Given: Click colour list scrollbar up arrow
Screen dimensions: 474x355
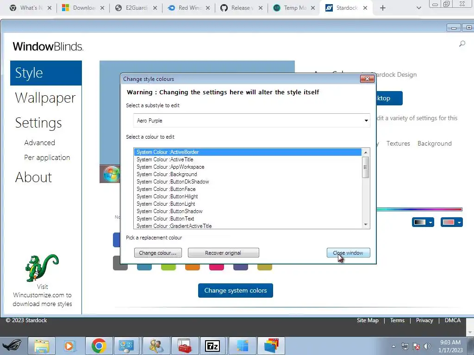Looking at the screenshot, I should click(366, 152).
